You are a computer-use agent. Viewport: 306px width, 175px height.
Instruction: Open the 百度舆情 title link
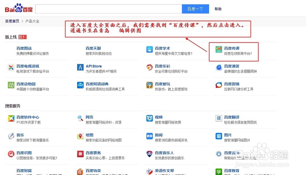click(x=232, y=84)
